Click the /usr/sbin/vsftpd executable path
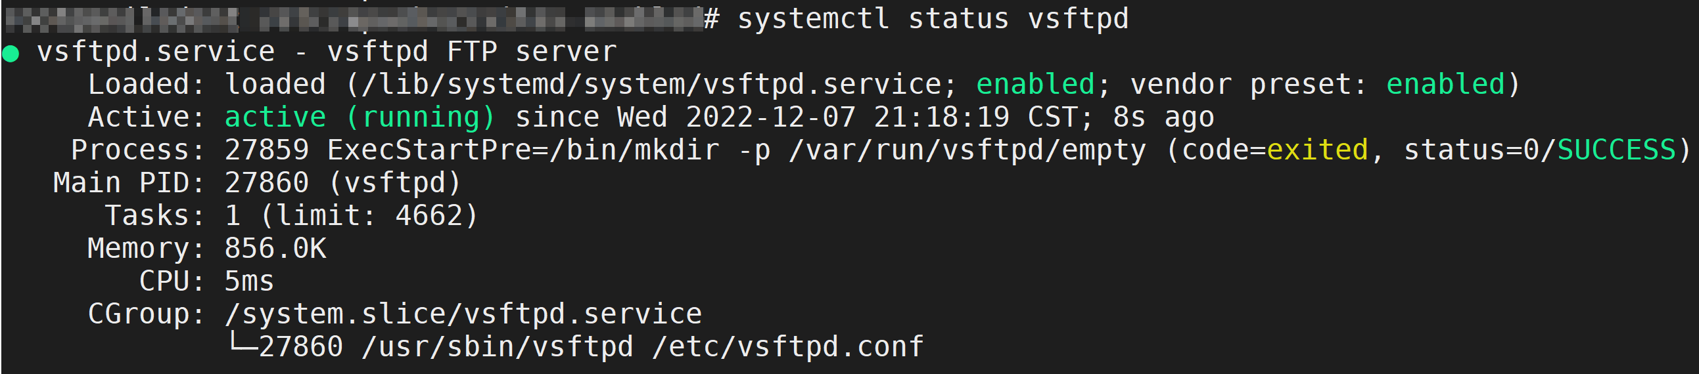Image resolution: width=1699 pixels, height=374 pixels. click(x=498, y=347)
